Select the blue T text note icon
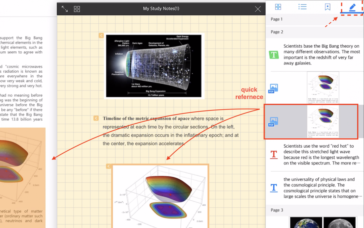 274,187
